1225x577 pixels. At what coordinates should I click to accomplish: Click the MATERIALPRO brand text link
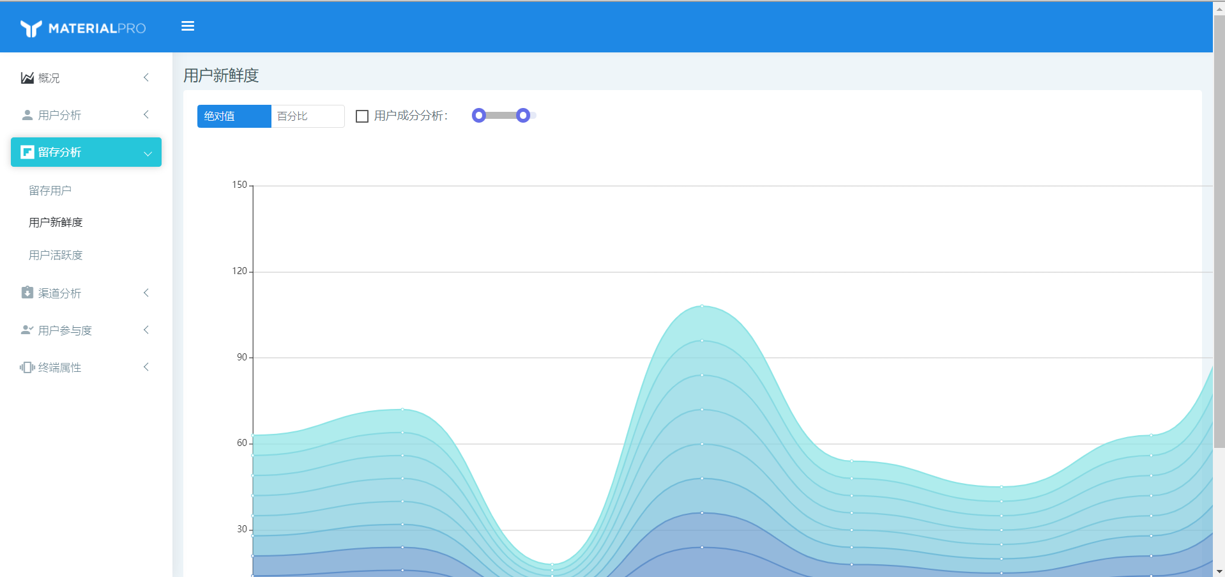pos(97,28)
